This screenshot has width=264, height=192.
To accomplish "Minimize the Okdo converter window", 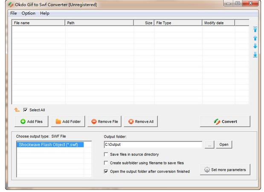I will [228, 3].
